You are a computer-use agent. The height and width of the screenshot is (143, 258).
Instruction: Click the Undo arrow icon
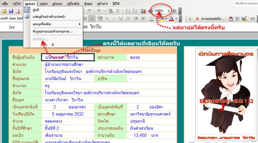point(89,11)
